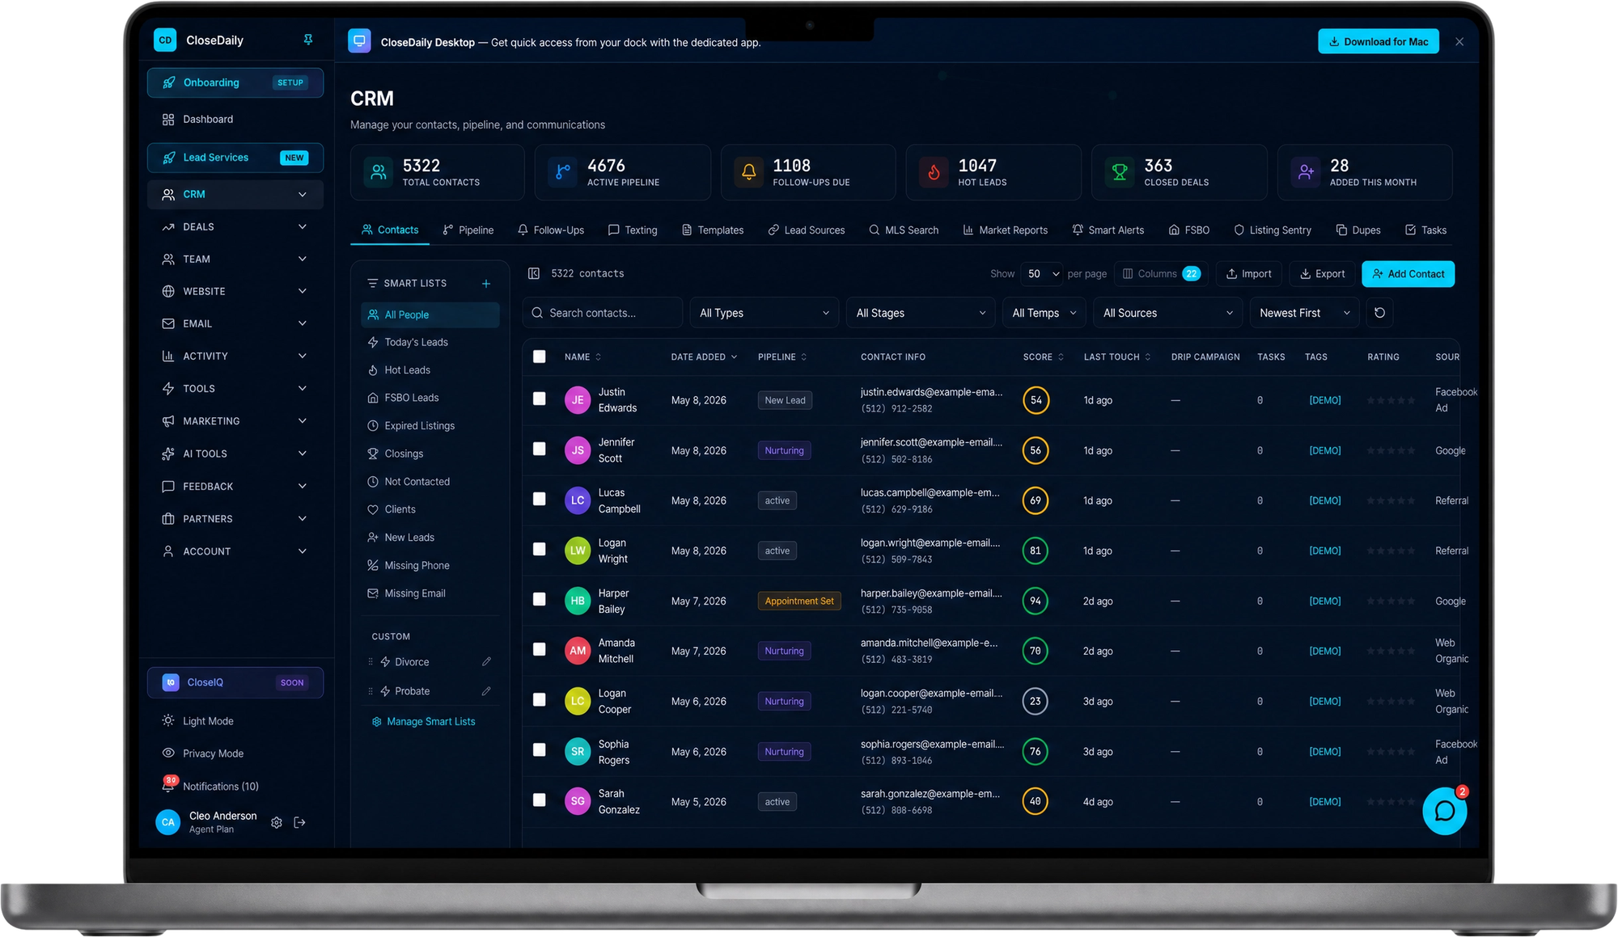Click the logout icon beside Cleo Anderson

point(300,822)
